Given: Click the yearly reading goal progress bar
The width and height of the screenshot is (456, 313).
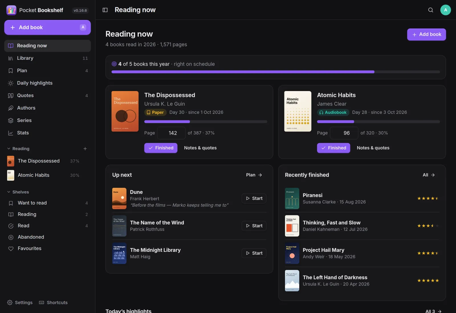Looking at the screenshot, I should (276, 72).
